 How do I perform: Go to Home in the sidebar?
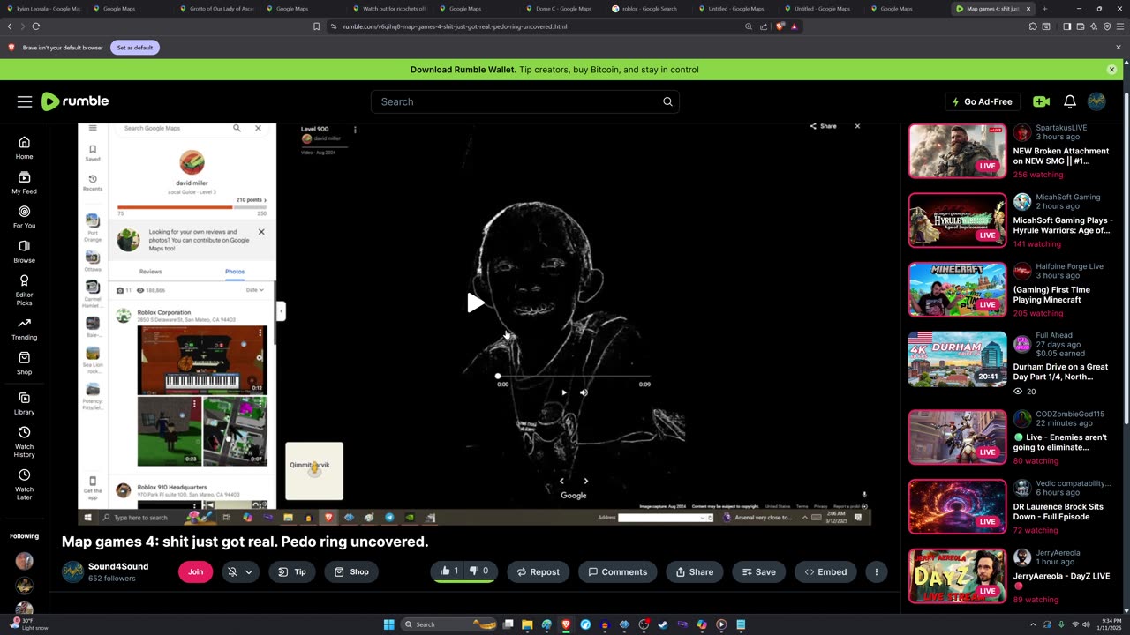coord(24,148)
